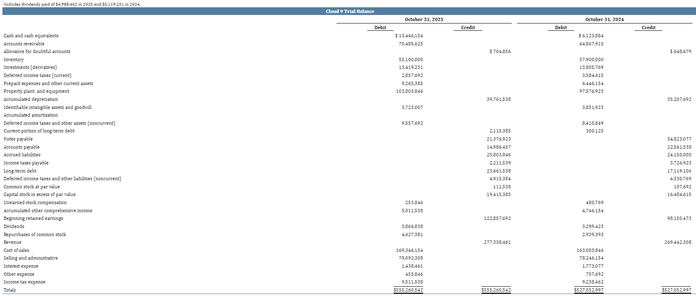
Task: Select the 2025 cost of sales value 169,346,154
Action: [x=410, y=250]
